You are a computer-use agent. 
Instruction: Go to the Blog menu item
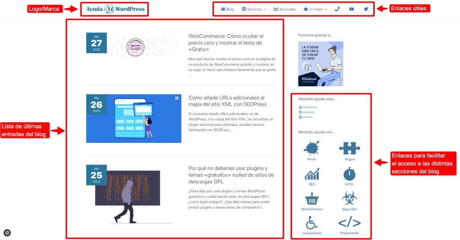point(227,9)
